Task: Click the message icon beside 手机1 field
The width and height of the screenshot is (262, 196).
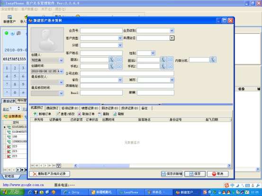Action: tap(119, 67)
